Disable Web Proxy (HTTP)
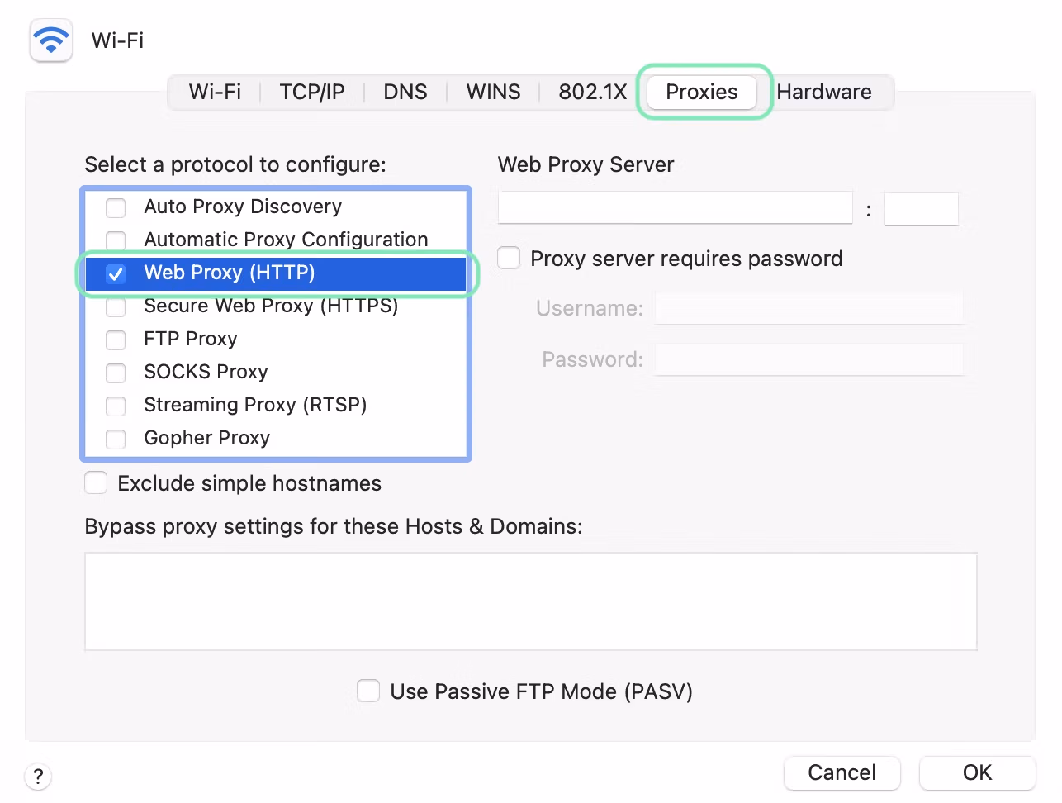The width and height of the screenshot is (1062, 803). (116, 273)
